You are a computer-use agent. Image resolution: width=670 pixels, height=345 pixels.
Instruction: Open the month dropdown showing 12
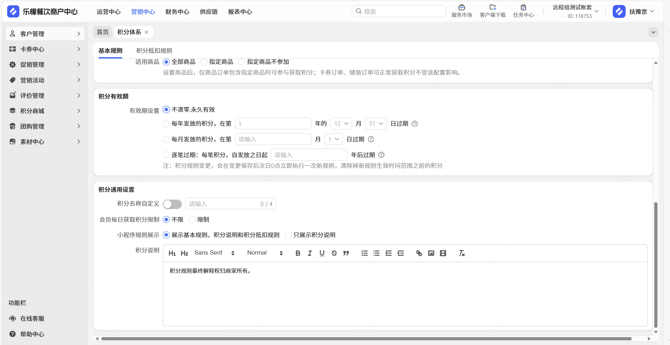tap(341, 124)
